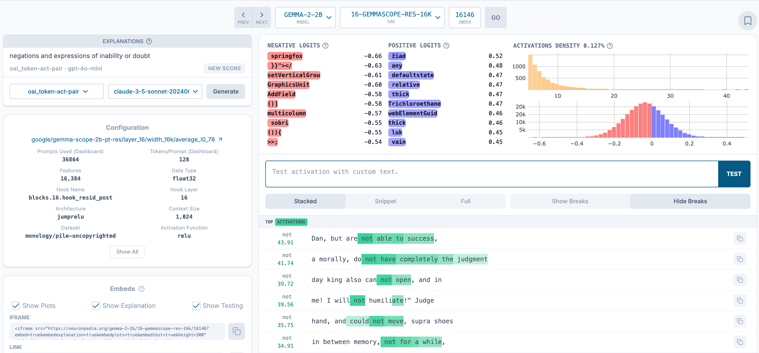The image size is (759, 353).
Task: Go to next feature with NEXT arrow
Action: pos(261,18)
